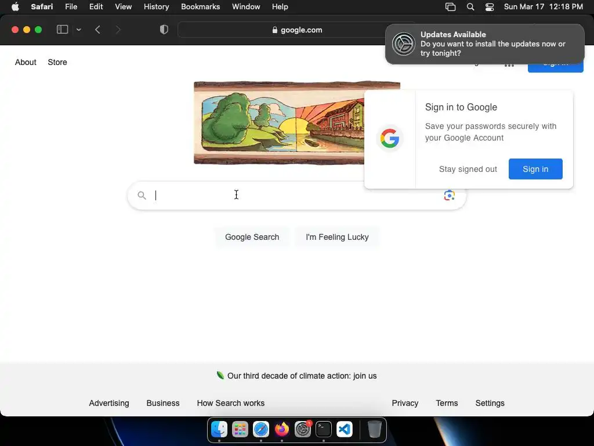The image size is (594, 446).
Task: Expand the tab group dropdown arrow
Action: (78, 30)
